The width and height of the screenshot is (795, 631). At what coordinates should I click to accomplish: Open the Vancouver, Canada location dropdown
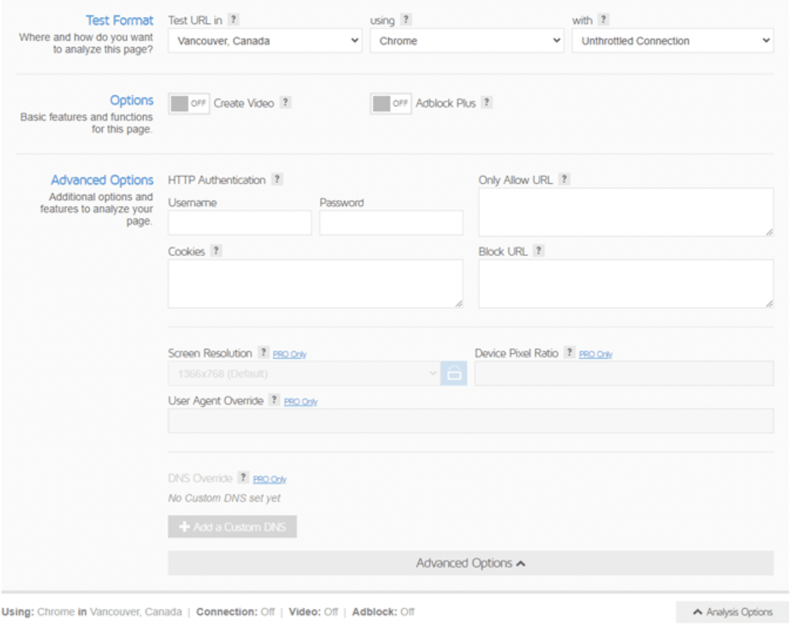coord(265,40)
